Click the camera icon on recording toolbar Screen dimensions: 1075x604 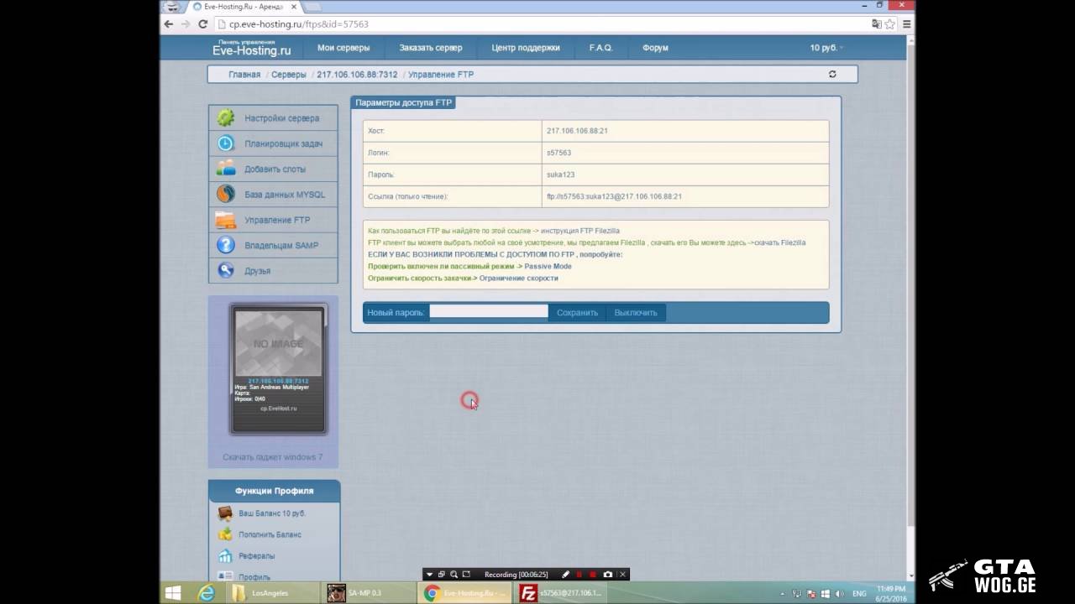pyautogui.click(x=607, y=575)
